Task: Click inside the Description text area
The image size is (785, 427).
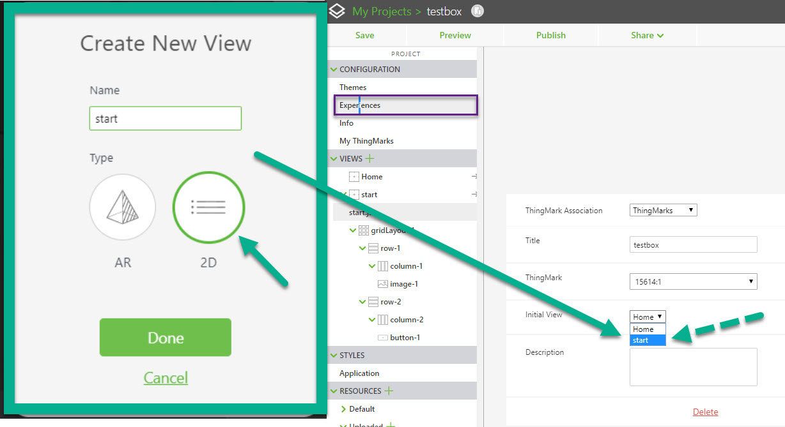Action: point(693,366)
